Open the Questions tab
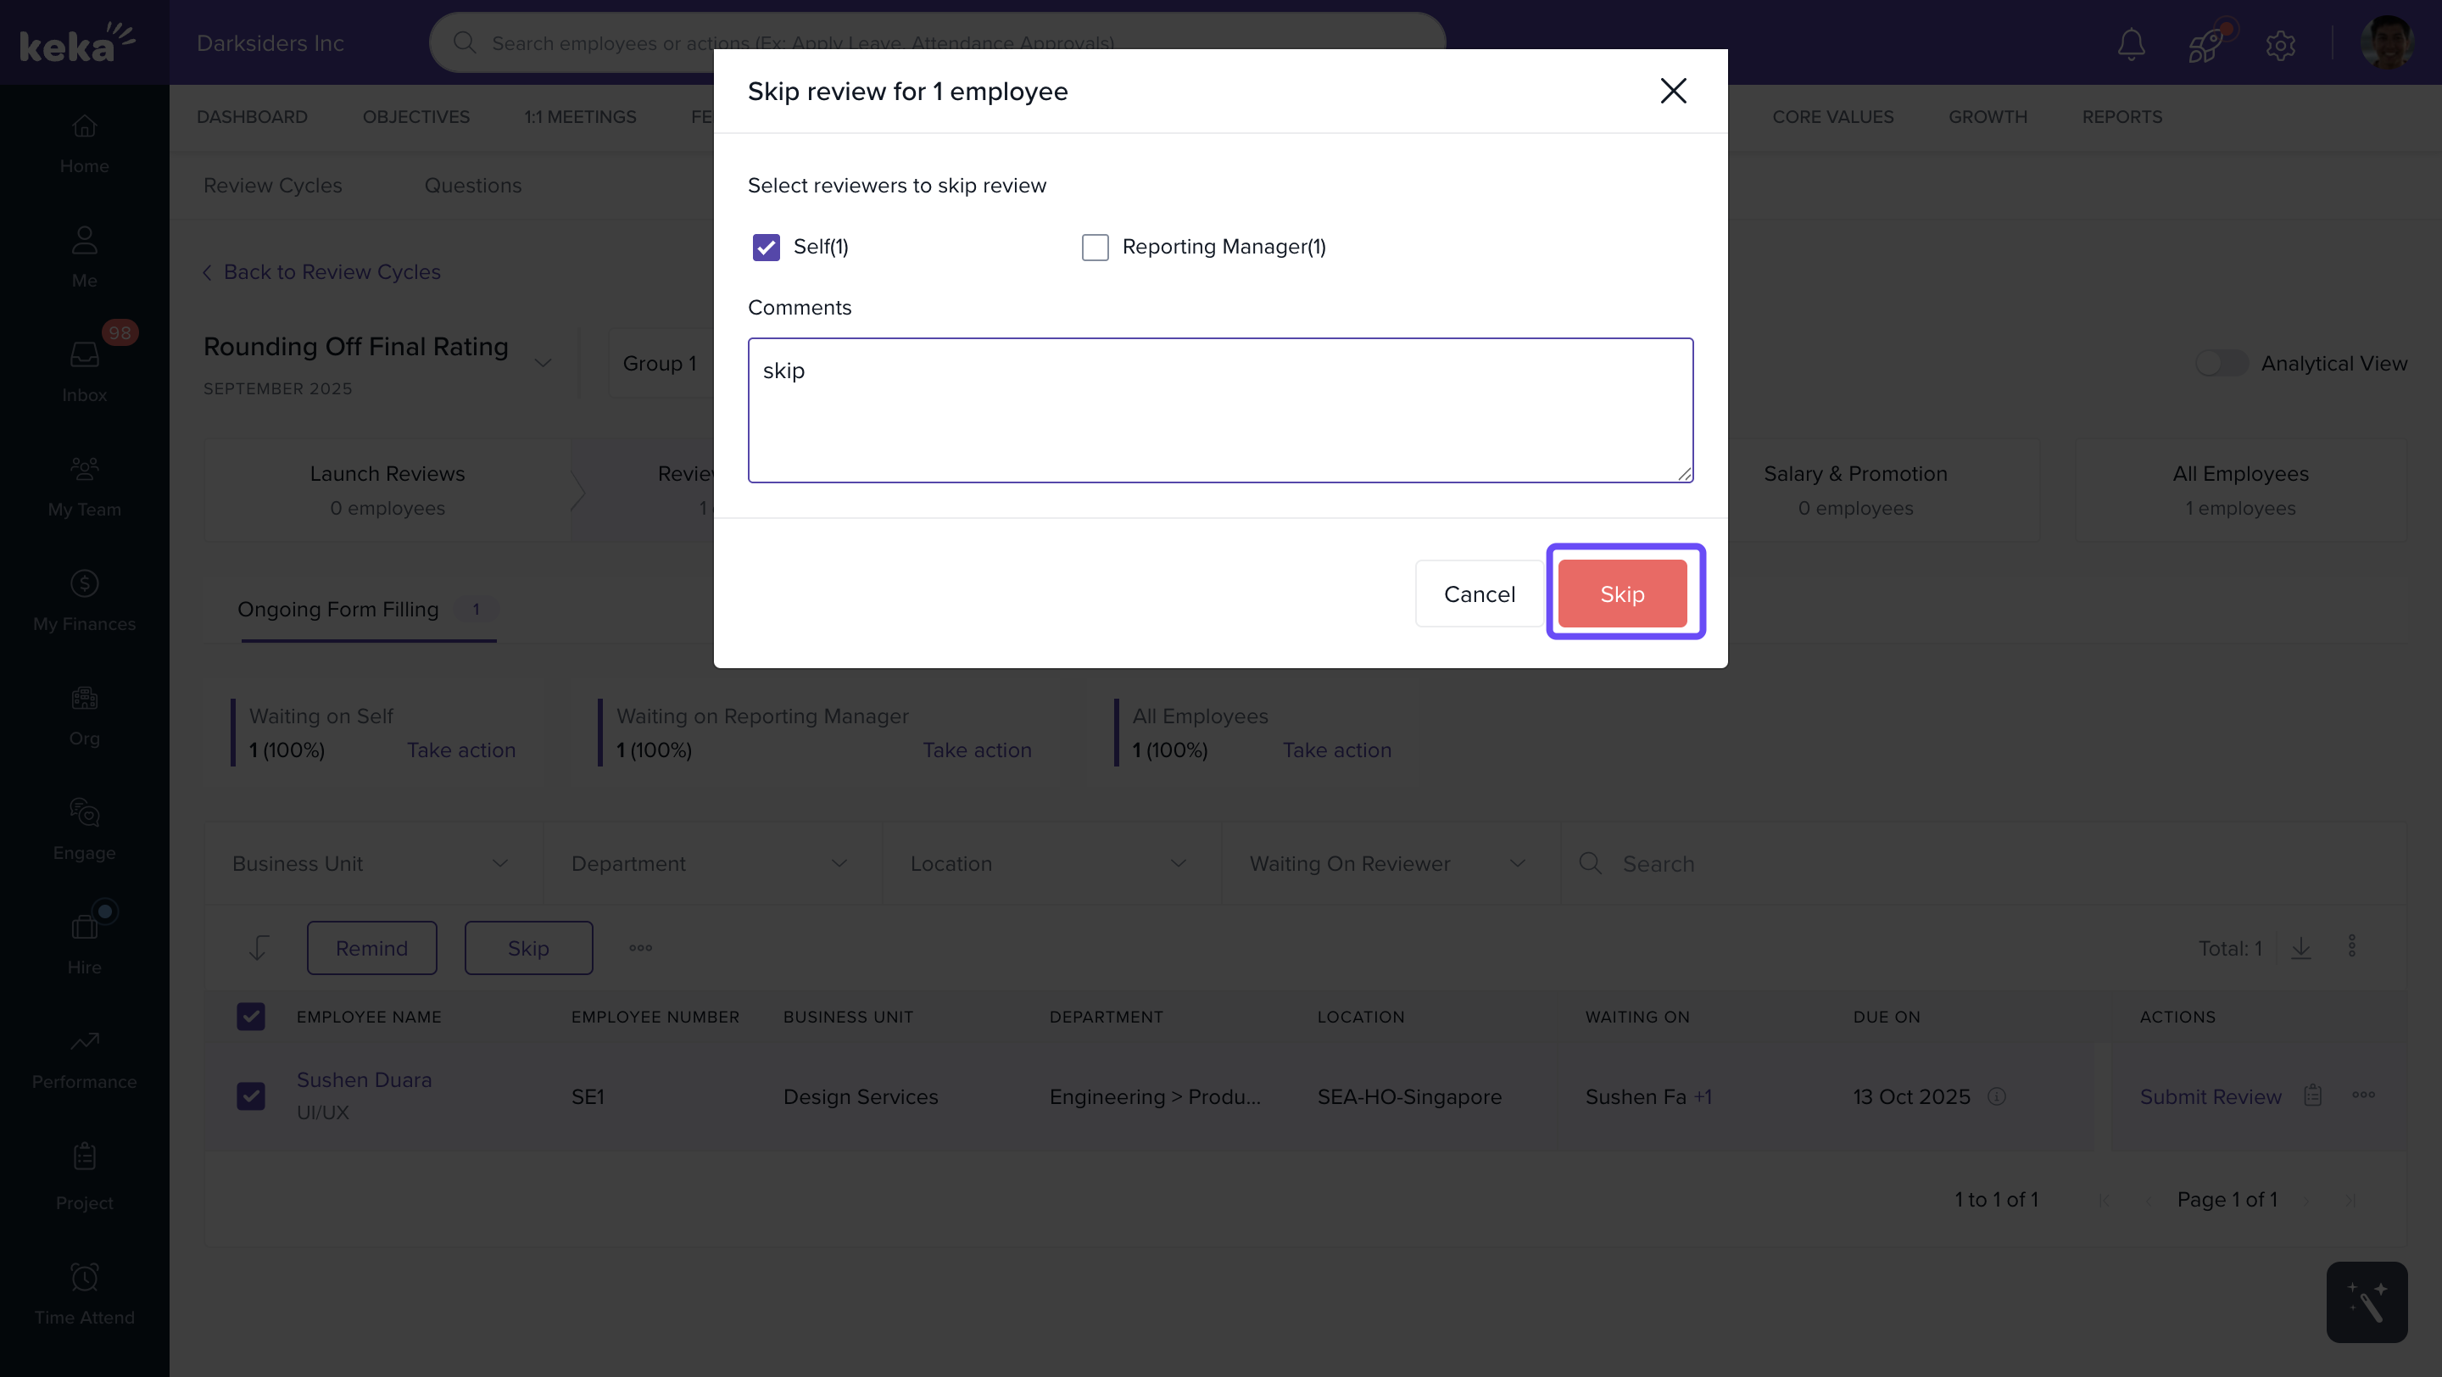The width and height of the screenshot is (2442, 1377). [472, 186]
